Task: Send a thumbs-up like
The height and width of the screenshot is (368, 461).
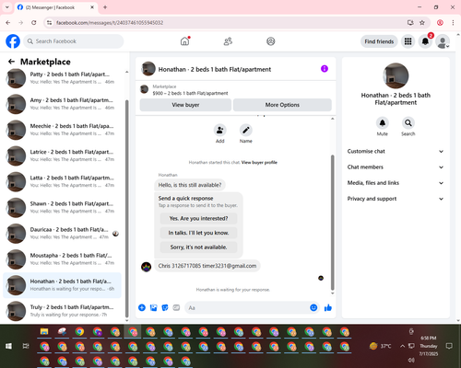Action: [328, 307]
